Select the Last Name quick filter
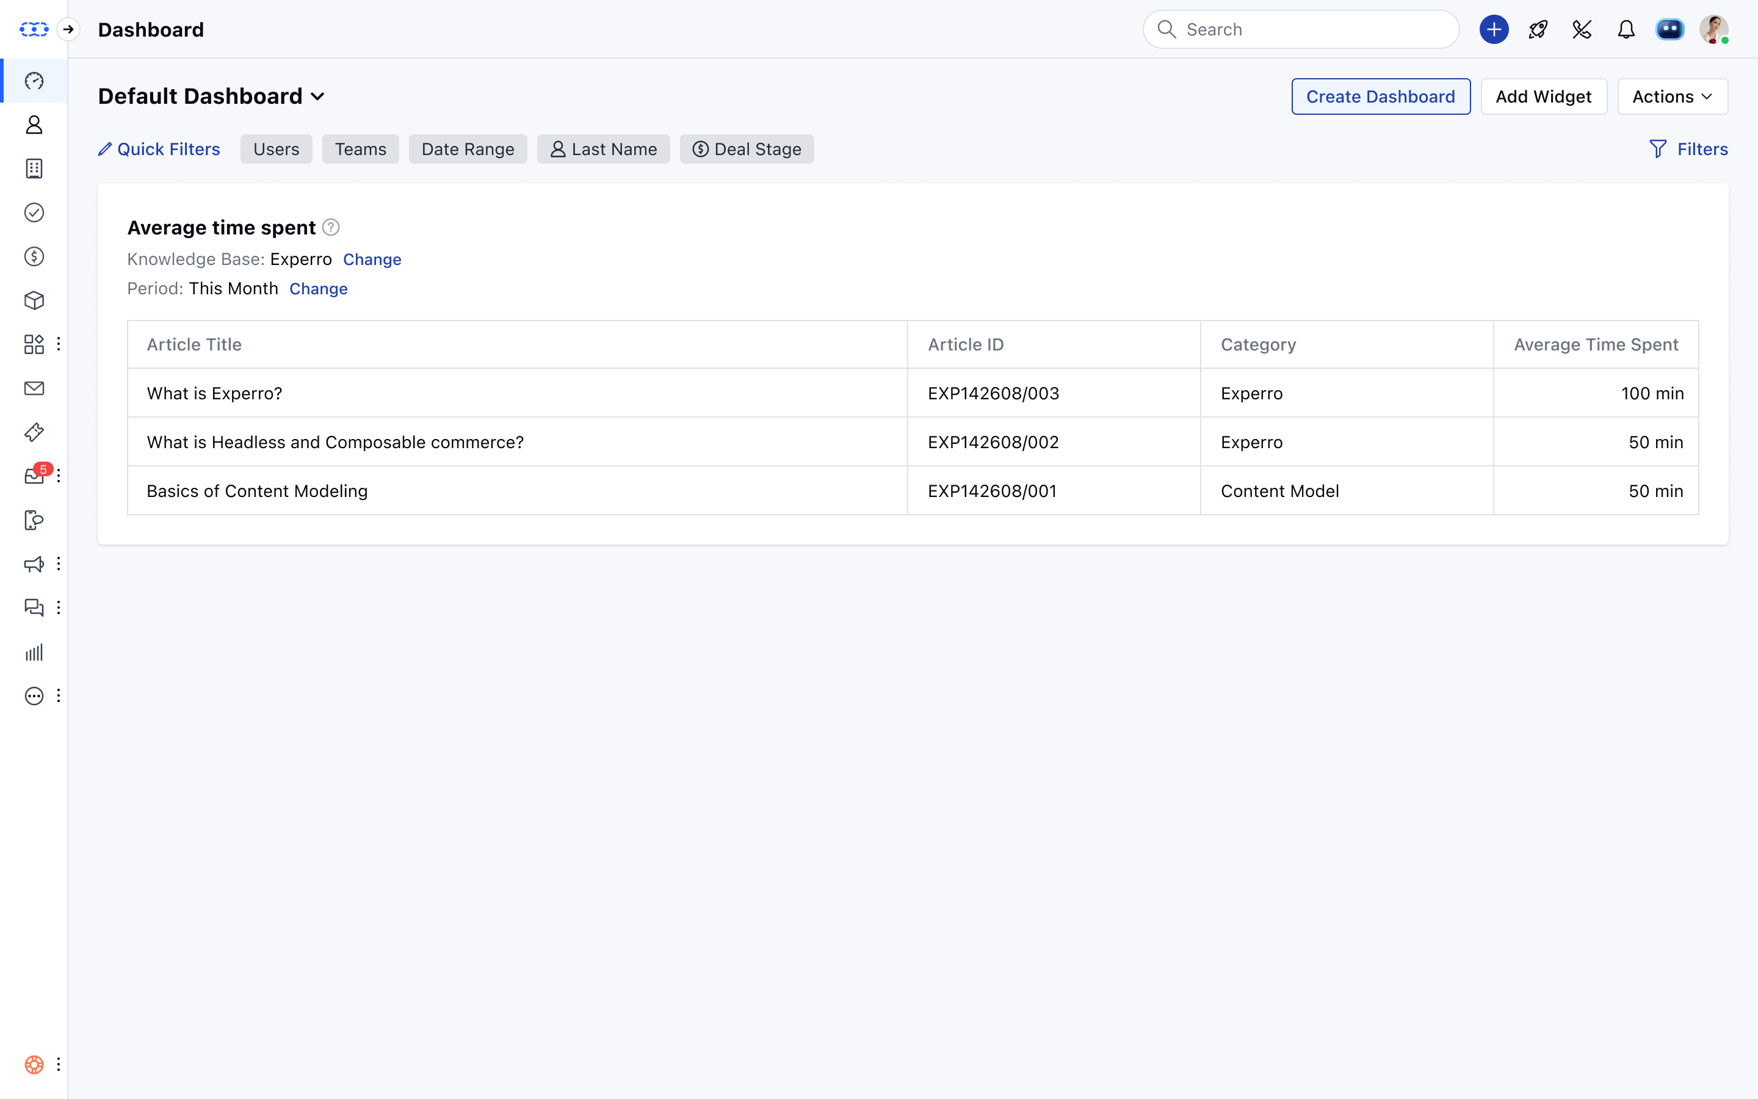 point(603,149)
